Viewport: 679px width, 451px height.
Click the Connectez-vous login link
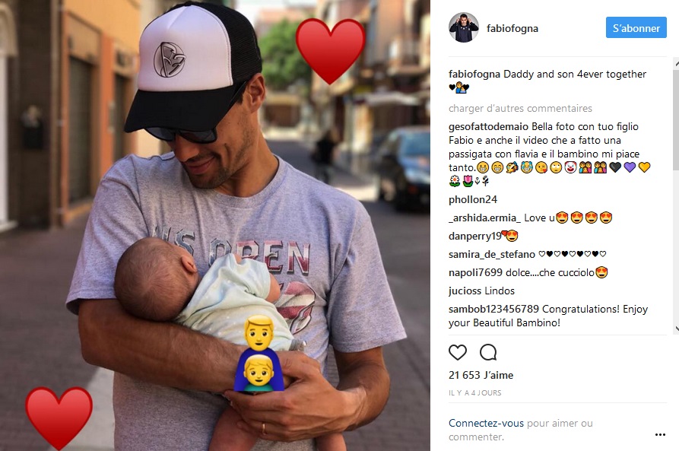[486, 423]
